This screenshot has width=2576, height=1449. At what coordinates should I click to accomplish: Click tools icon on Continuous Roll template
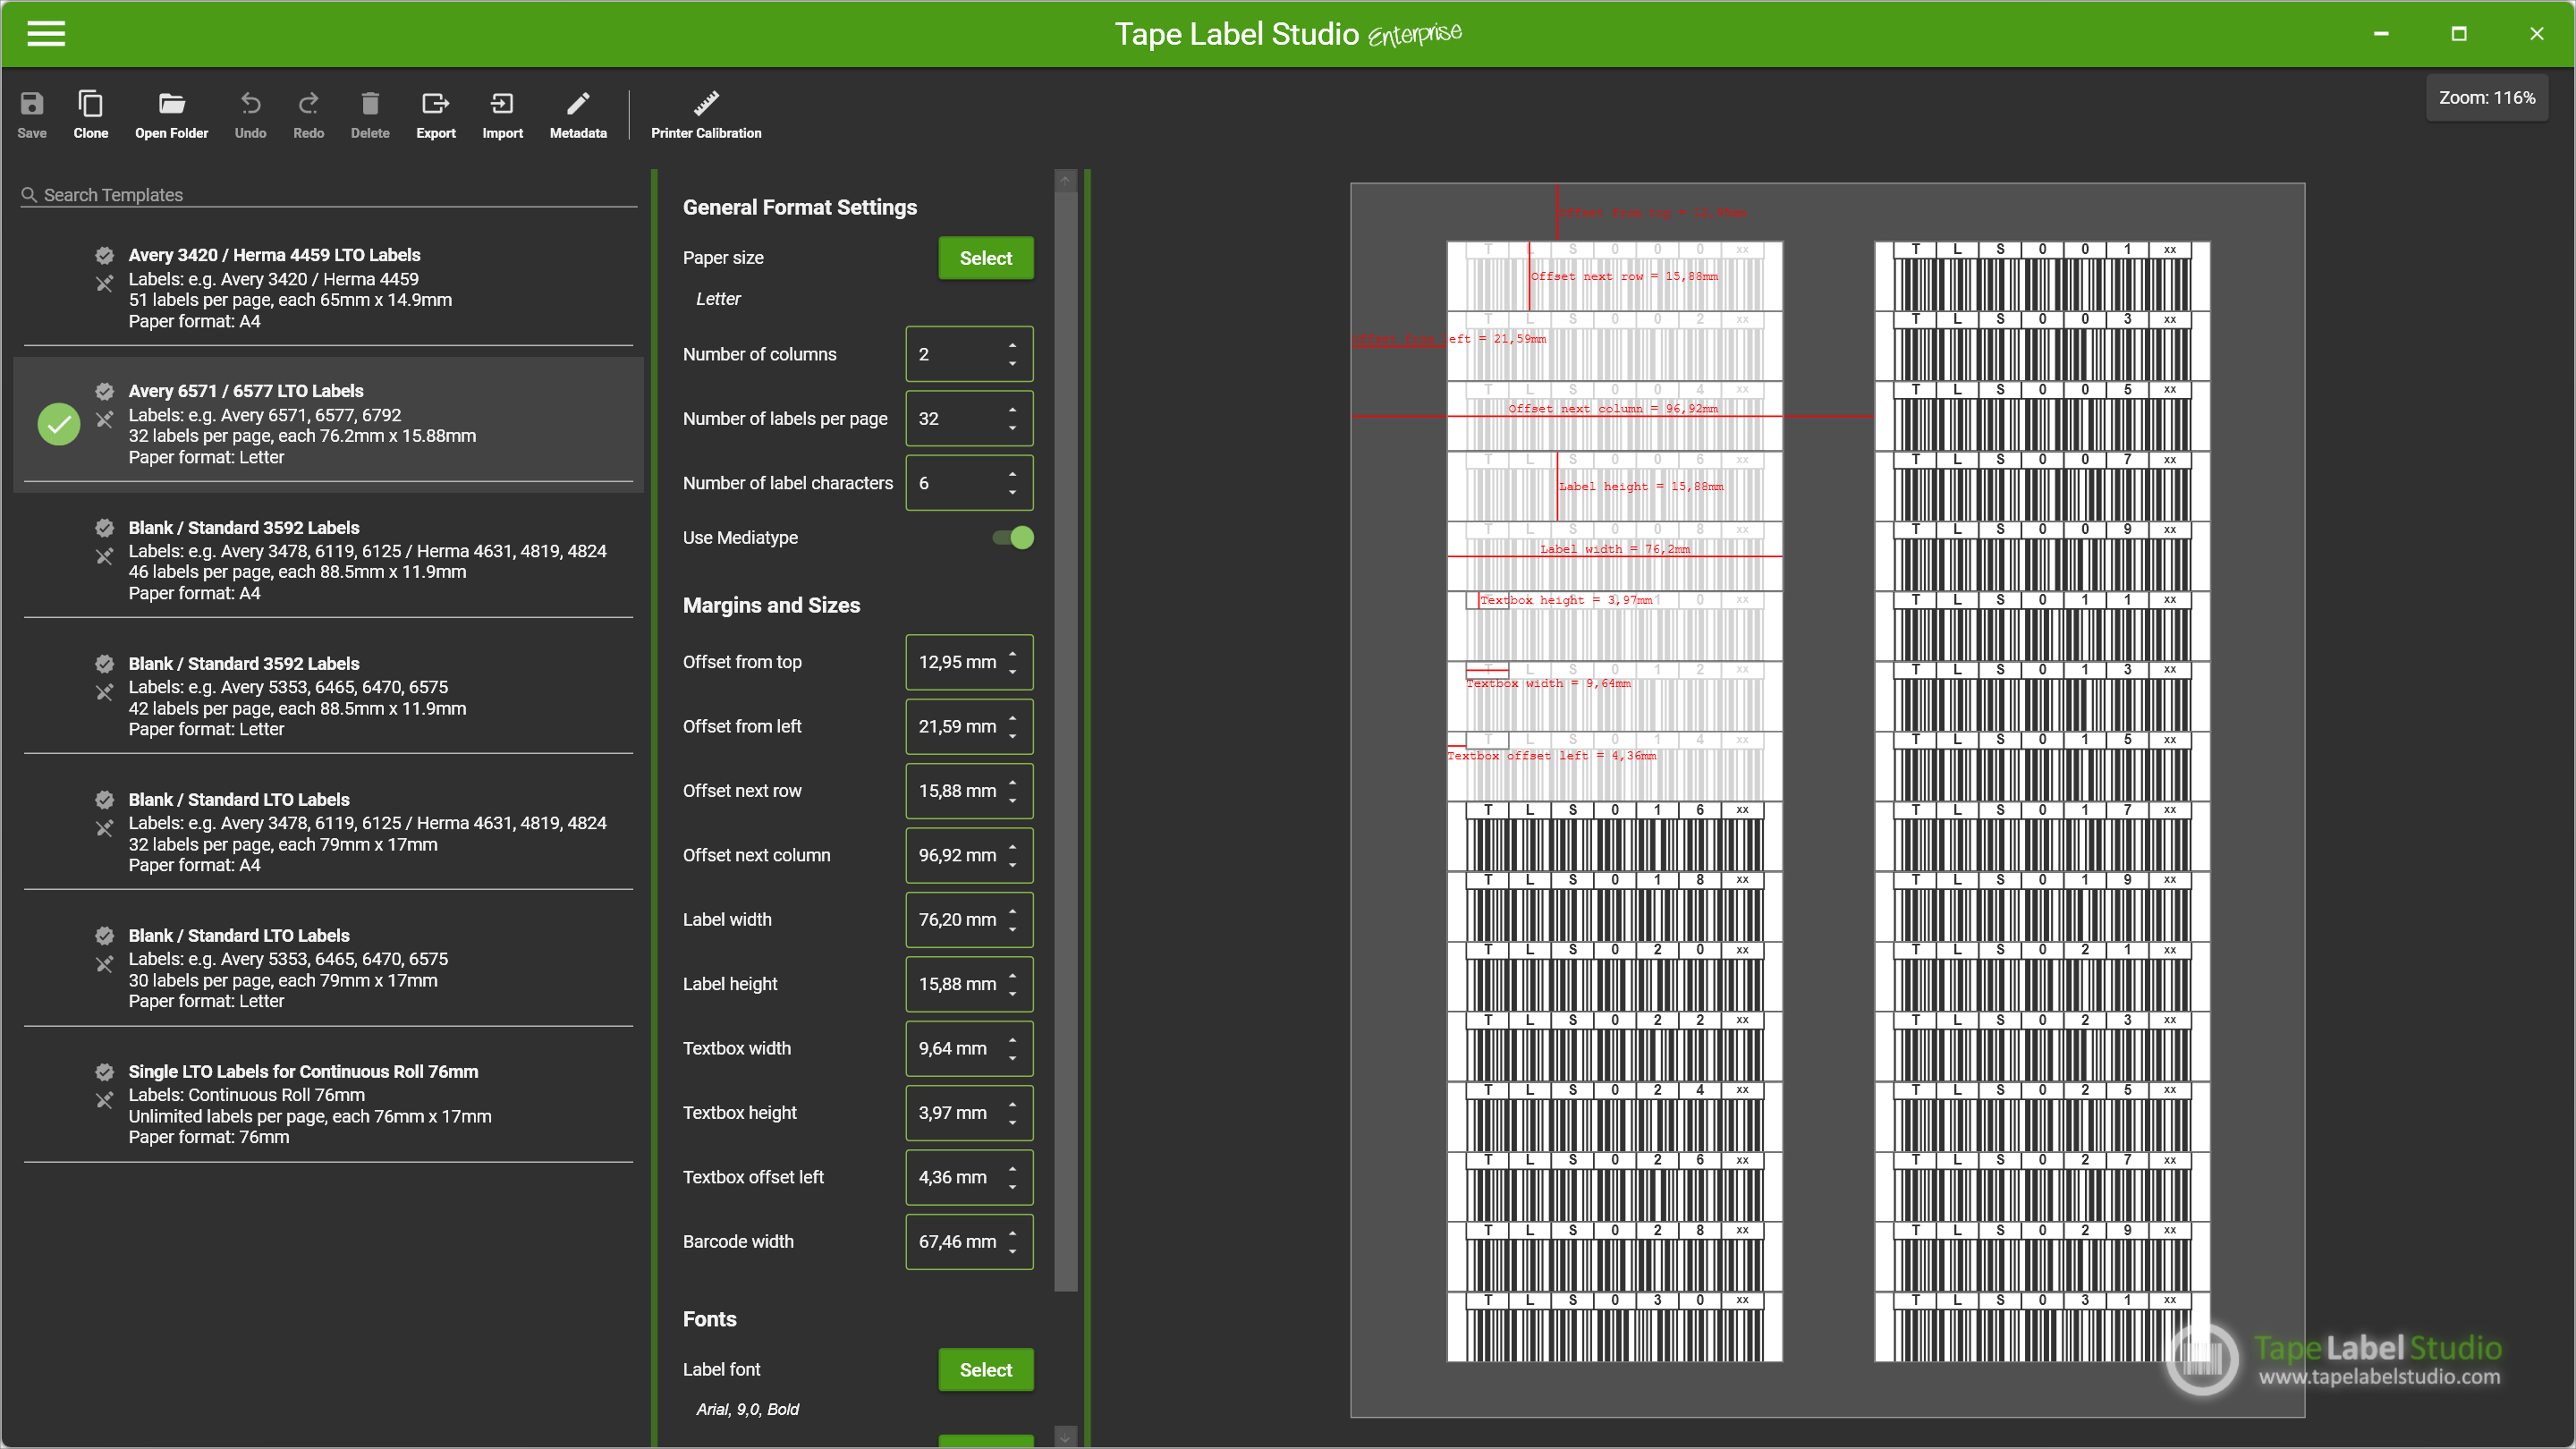[x=104, y=1100]
